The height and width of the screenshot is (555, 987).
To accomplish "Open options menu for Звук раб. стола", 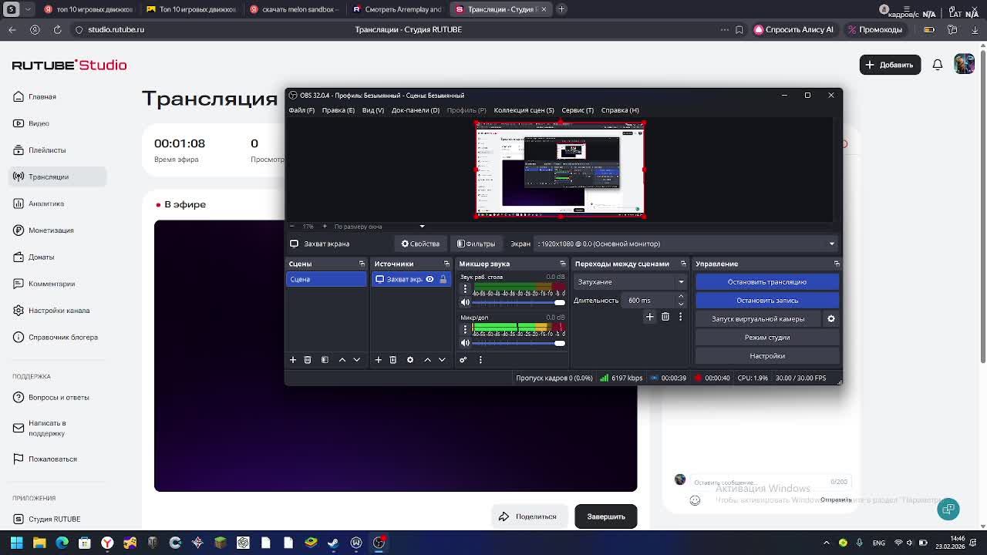I will (x=465, y=290).
